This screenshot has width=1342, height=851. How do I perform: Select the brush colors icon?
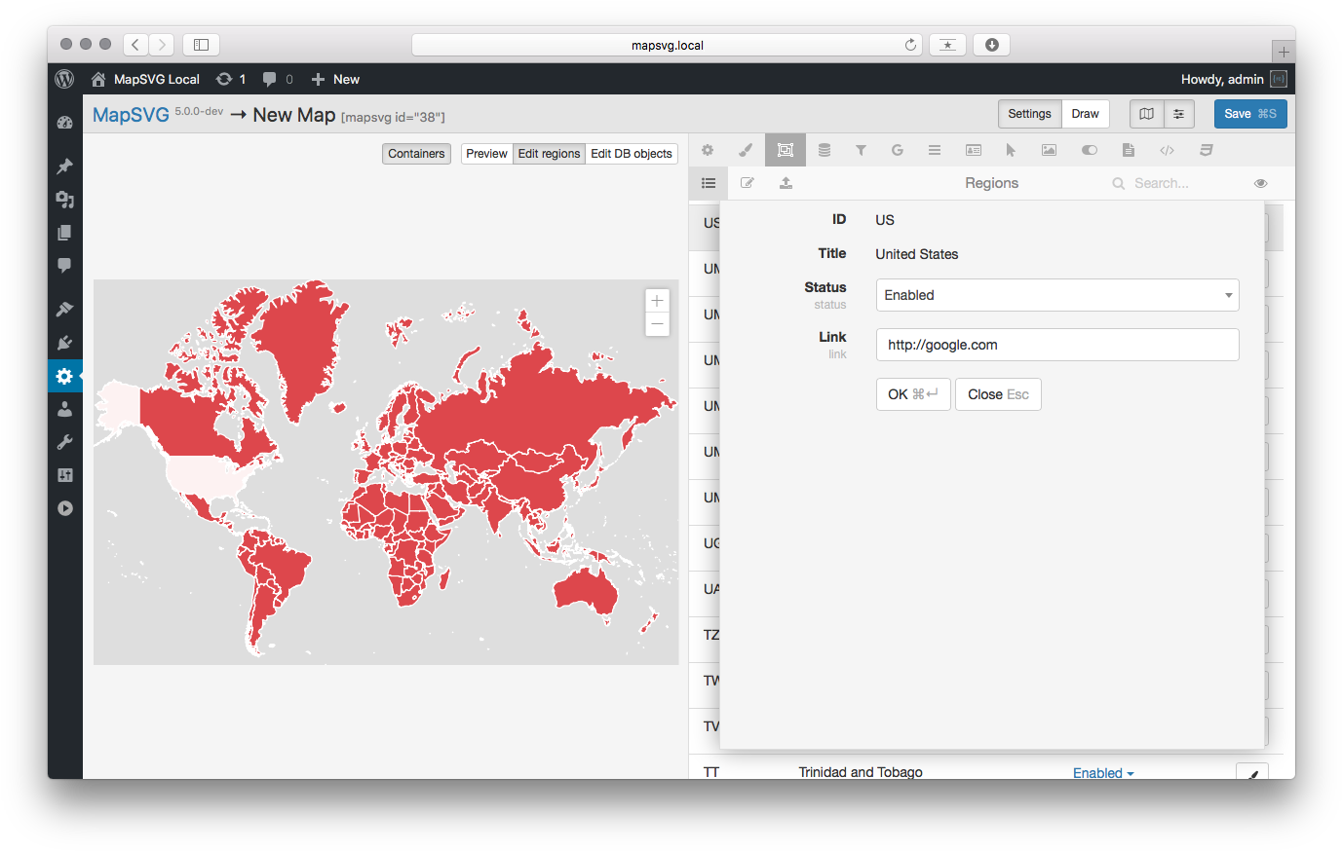pos(746,150)
